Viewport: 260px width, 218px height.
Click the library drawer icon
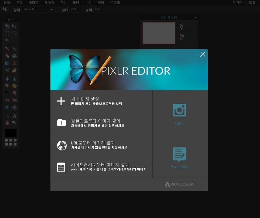(x=61, y=167)
